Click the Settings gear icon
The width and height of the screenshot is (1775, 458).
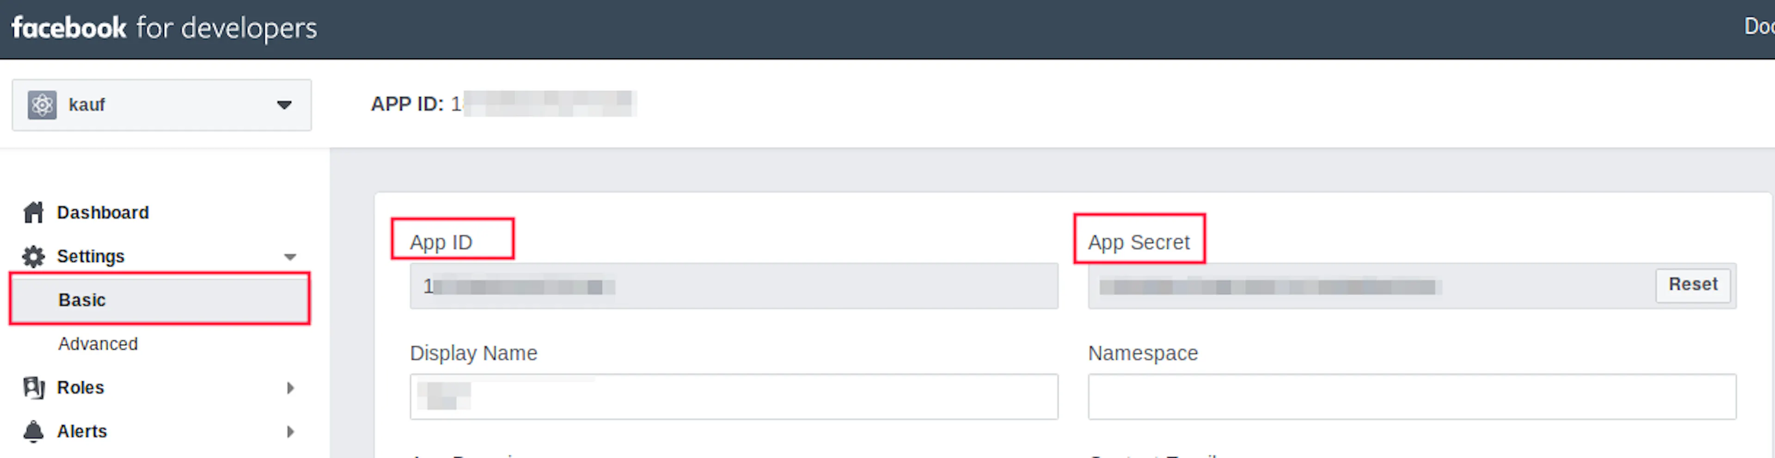33,256
